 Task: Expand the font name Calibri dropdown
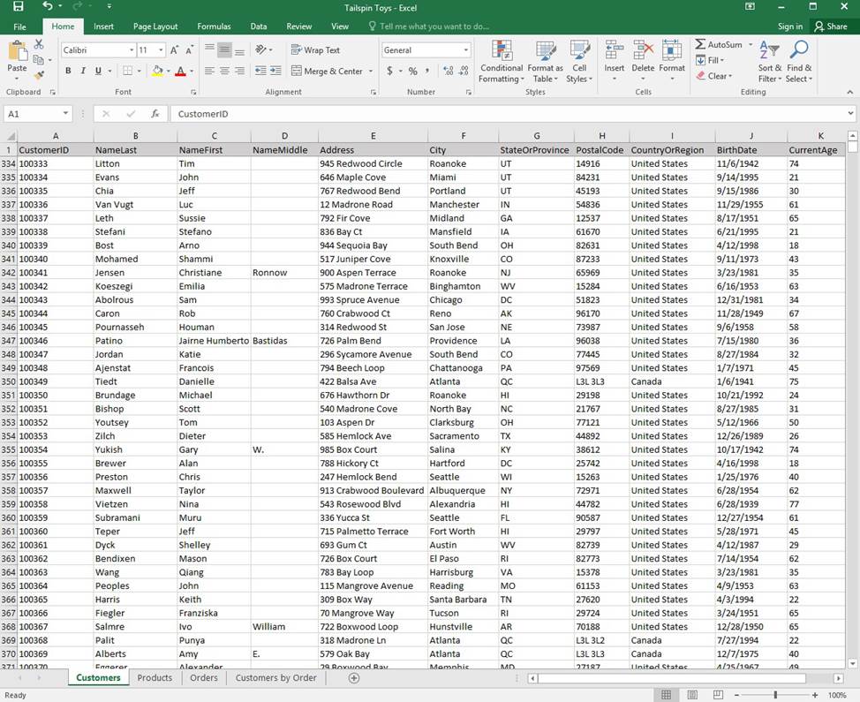[132, 50]
